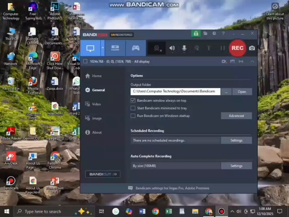Click the rectangle area selector icon

point(85,61)
